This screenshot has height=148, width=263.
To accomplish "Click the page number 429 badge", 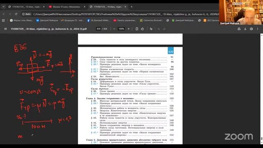I will 171,51.
